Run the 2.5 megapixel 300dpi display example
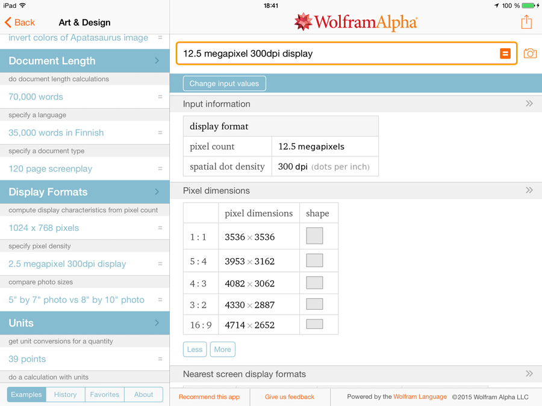This screenshot has height=406, width=542. click(x=67, y=264)
